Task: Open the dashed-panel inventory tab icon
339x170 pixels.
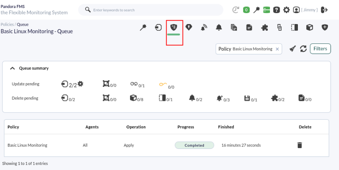Action: [295, 27]
